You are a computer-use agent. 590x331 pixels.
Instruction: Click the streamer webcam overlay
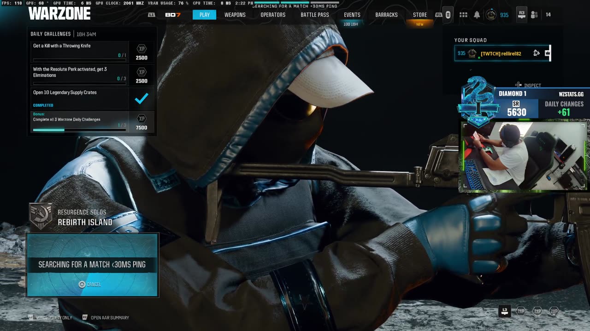524,155
